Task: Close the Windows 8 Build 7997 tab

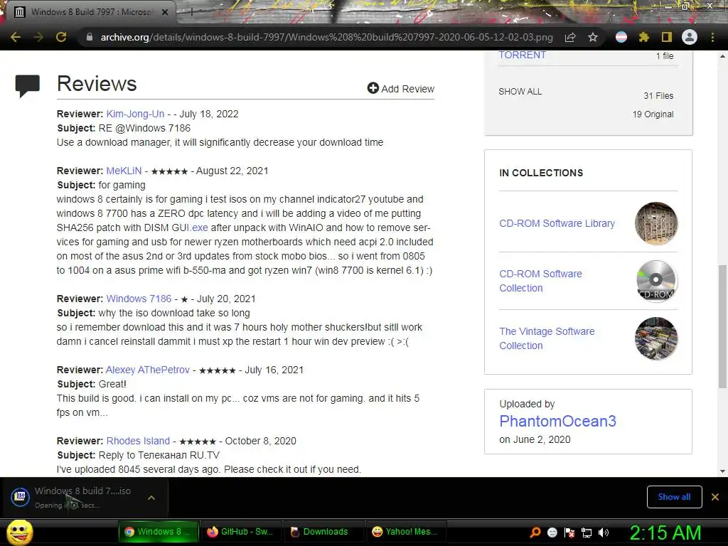Action: (165, 12)
